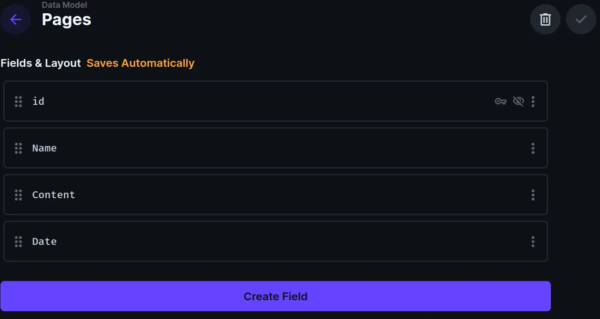Select the drag handle of the Name field
The image size is (600, 319).
click(18, 148)
